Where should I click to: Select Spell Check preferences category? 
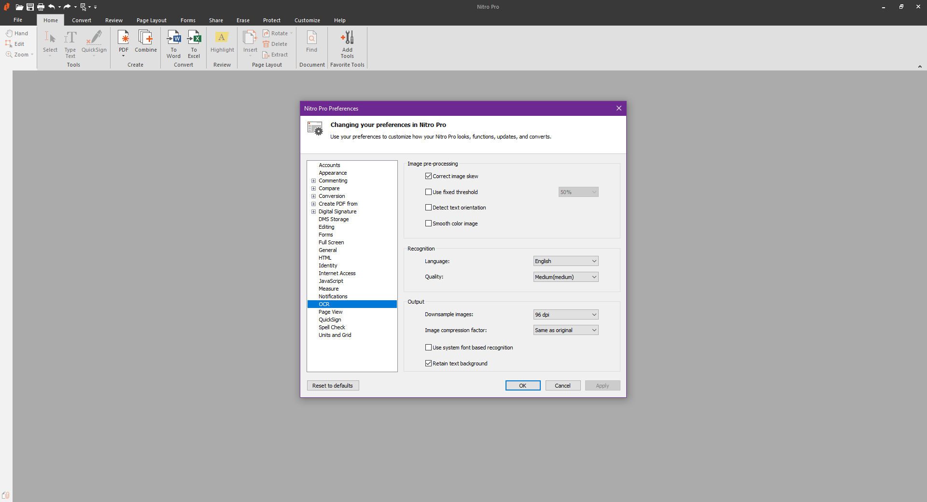pyautogui.click(x=332, y=327)
